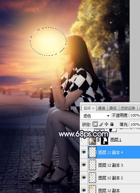Screen dimensions: 140x193
Task: Click thumbnail of 图层 12 副本 2
Action: coord(92,178)
